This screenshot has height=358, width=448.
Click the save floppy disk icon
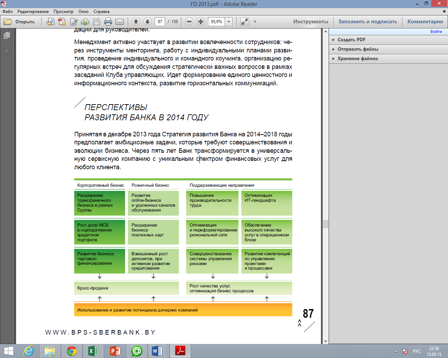coord(97,22)
